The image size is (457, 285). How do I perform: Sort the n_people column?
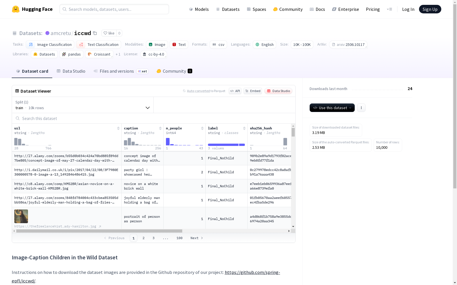tap(202, 128)
